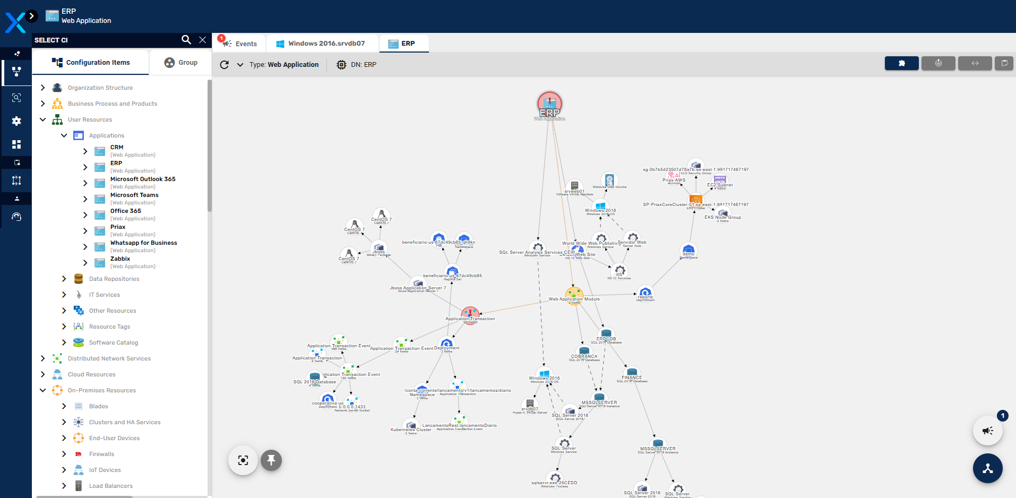Open the settings gear in left sidebar
This screenshot has width=1016, height=498.
[x=16, y=121]
